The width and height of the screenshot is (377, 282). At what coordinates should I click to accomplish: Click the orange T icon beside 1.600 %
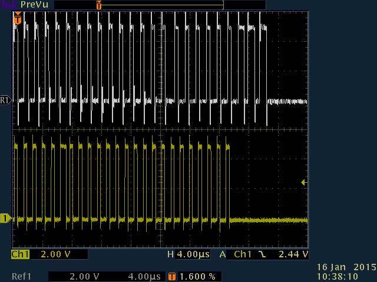click(171, 277)
